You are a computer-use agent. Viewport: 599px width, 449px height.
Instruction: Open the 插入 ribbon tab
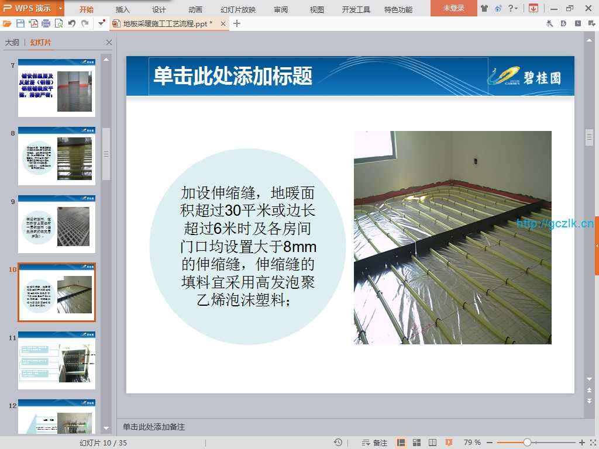[x=123, y=9]
